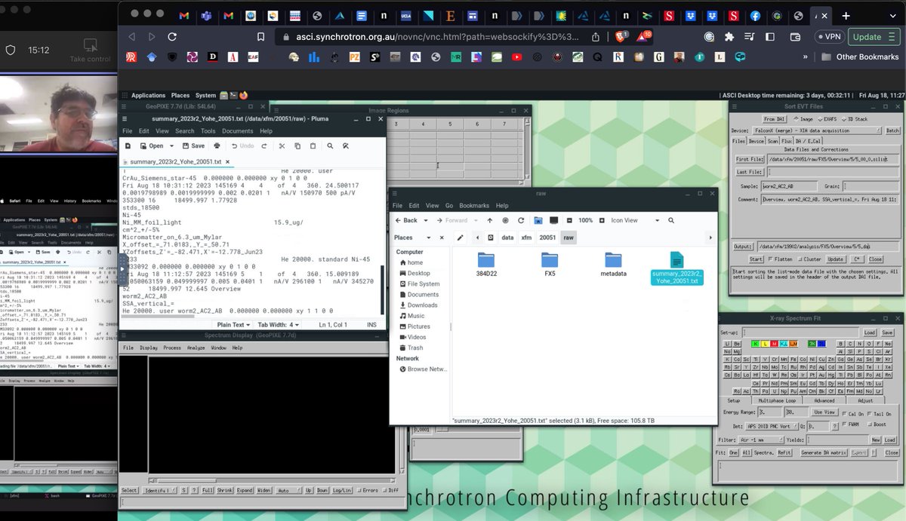Click the redo arrow in Pluma
Screen dimensions: 906x521
click(265, 146)
